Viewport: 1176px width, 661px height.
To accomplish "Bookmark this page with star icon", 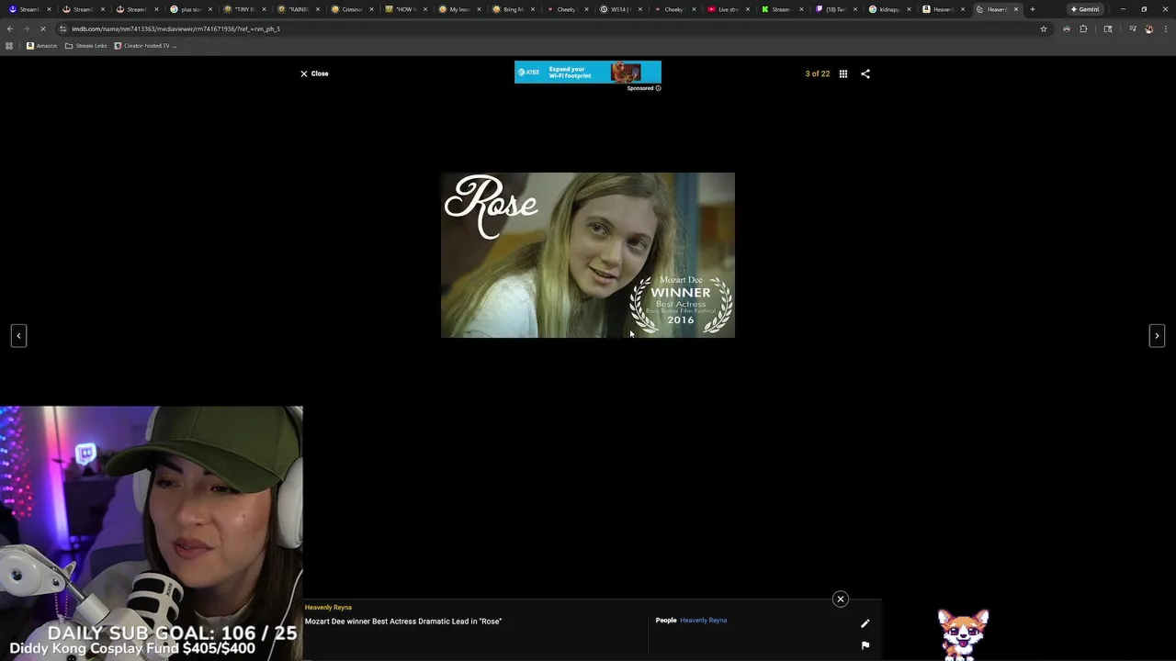I will click(1044, 28).
